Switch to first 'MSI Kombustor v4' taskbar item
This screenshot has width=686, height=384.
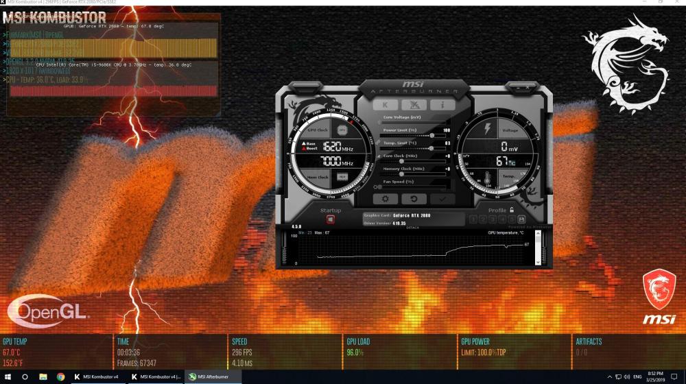coord(97,376)
